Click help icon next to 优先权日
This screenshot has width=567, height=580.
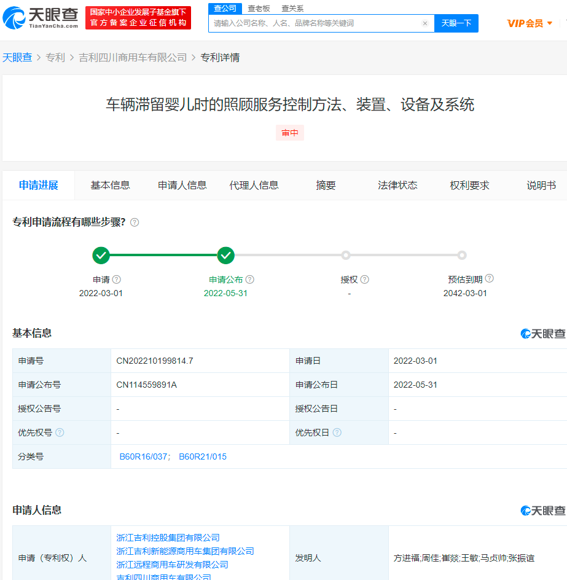click(x=337, y=433)
